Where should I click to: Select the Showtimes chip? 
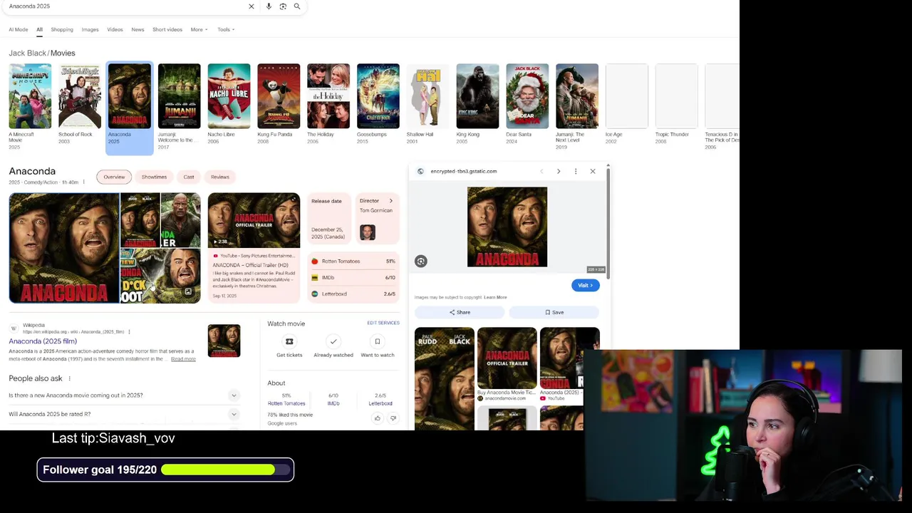154,177
